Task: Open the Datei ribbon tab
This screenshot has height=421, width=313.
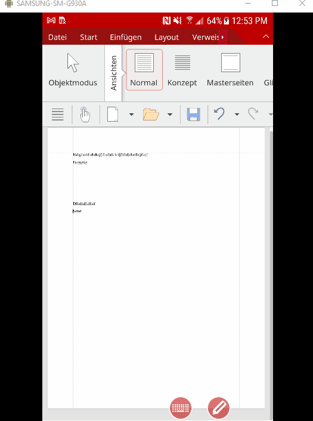Action: 57,38
